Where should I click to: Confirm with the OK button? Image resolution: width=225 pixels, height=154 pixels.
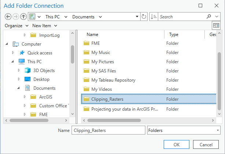pyautogui.click(x=177, y=144)
